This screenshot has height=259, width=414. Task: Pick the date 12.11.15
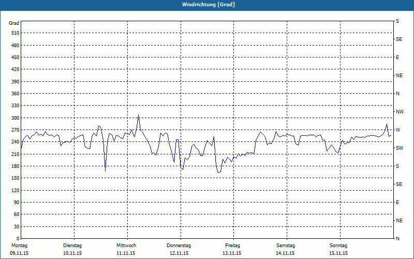tap(179, 253)
